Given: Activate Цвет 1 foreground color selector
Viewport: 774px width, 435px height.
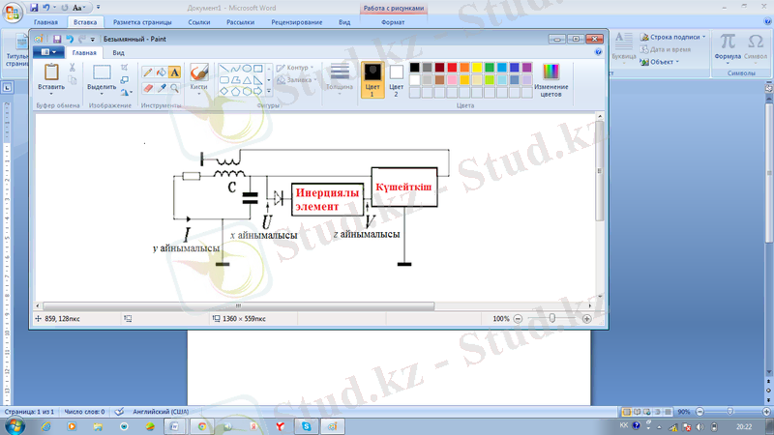Looking at the screenshot, I should coord(372,80).
